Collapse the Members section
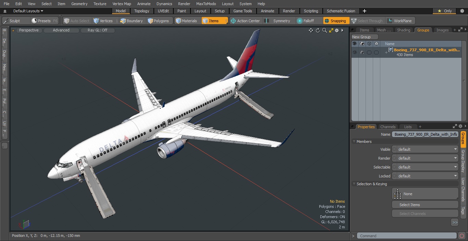 pyautogui.click(x=354, y=142)
